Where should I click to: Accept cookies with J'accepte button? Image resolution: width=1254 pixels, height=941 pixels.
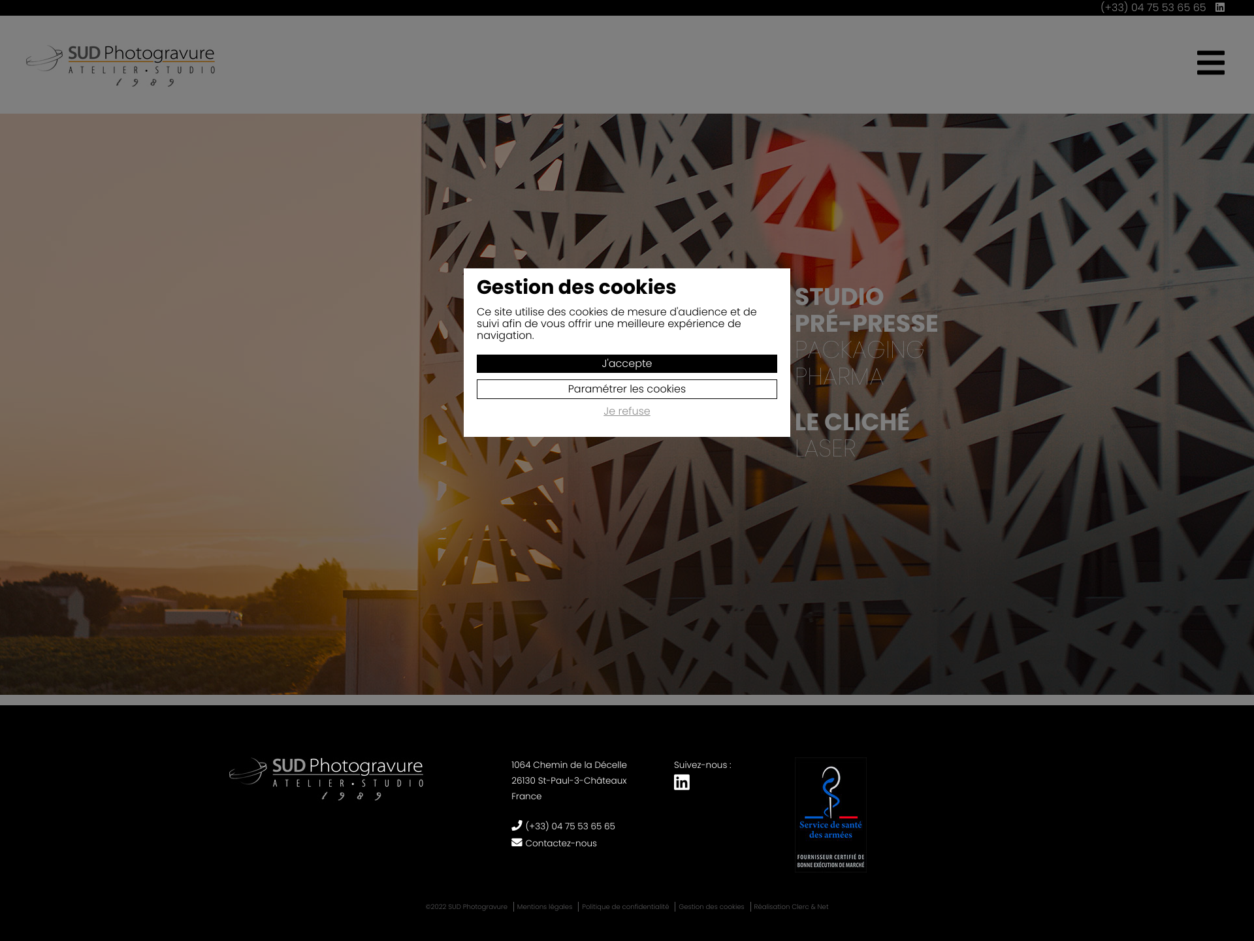(x=626, y=364)
